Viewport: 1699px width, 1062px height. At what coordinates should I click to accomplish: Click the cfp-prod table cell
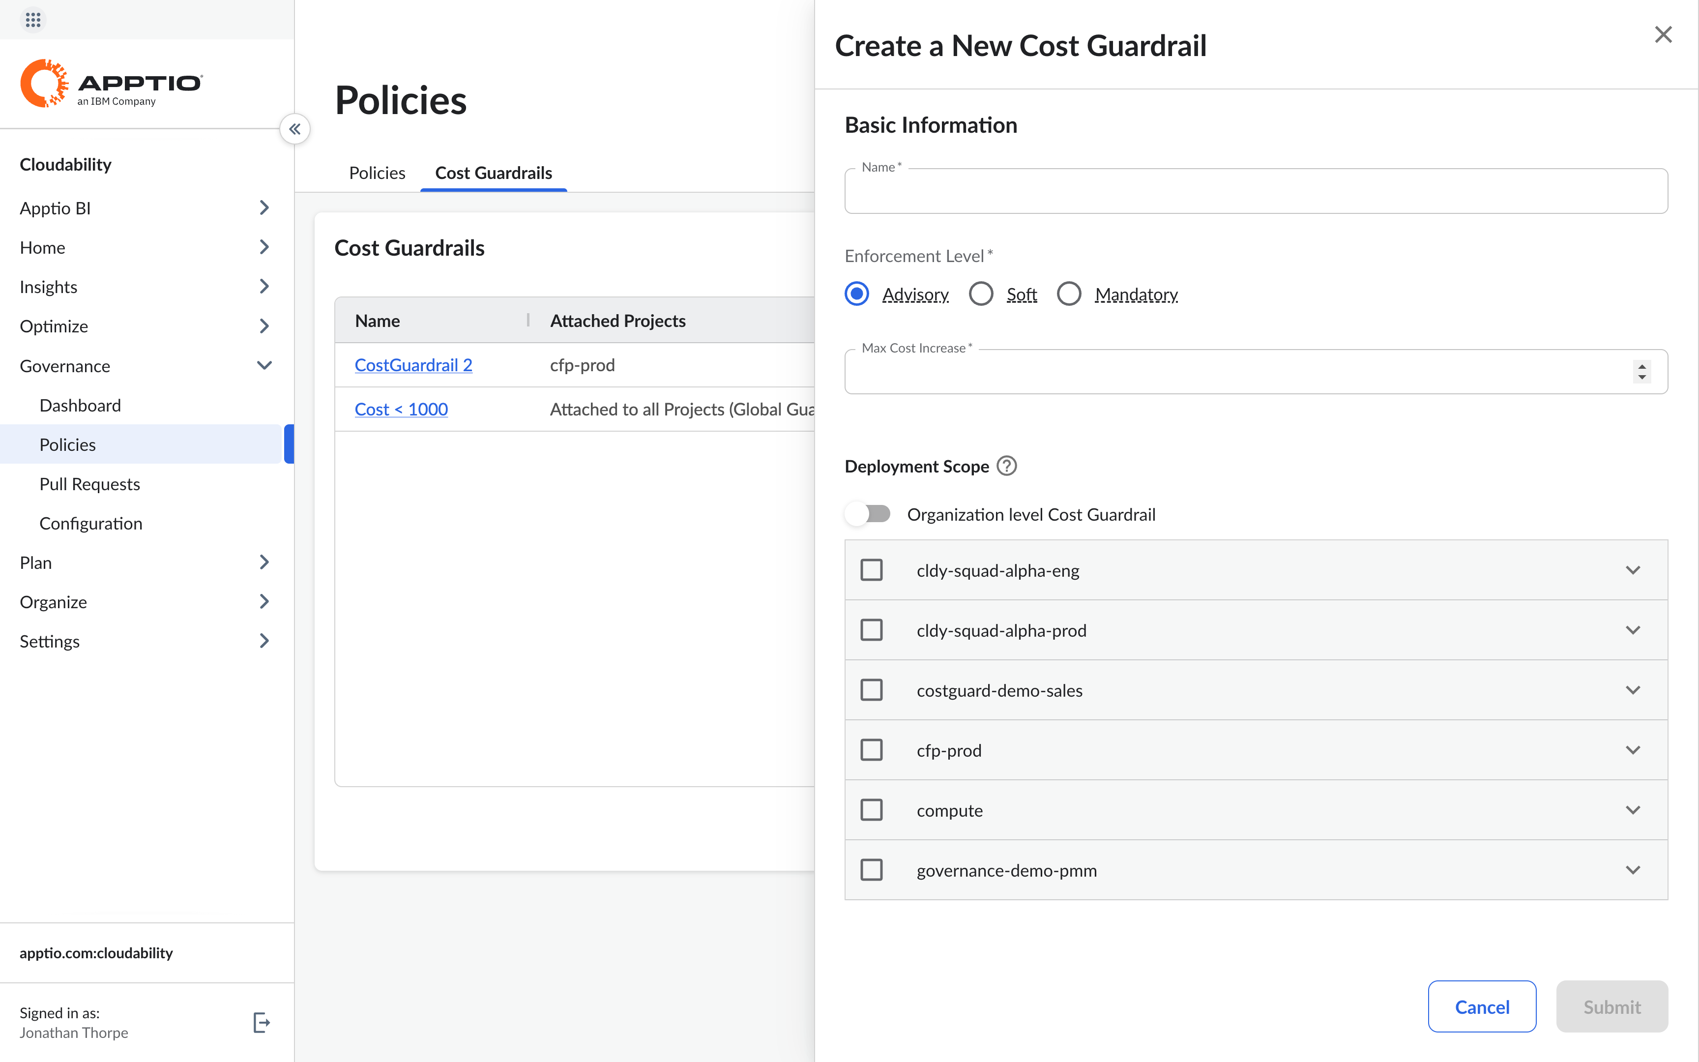(x=582, y=365)
